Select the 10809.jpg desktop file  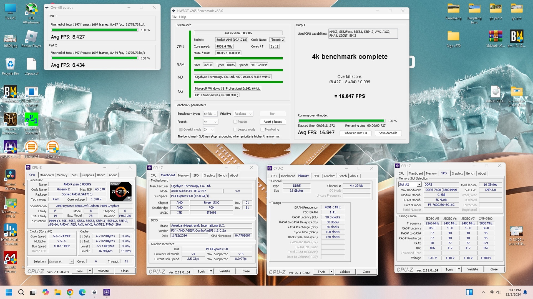click(x=10, y=41)
